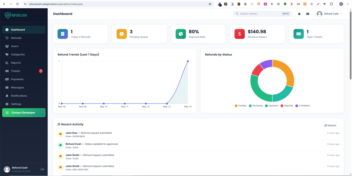Click the browser Back arrow
Image resolution: width=352 pixels, height=176 pixels.
(4, 4)
